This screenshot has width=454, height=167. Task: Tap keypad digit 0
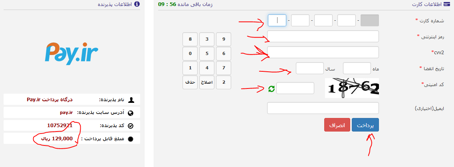point(190,53)
